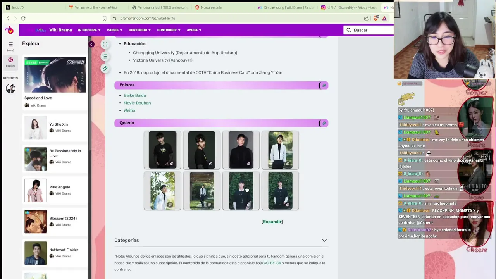Switch to Kim Jae Young Wiki tab

286,7
